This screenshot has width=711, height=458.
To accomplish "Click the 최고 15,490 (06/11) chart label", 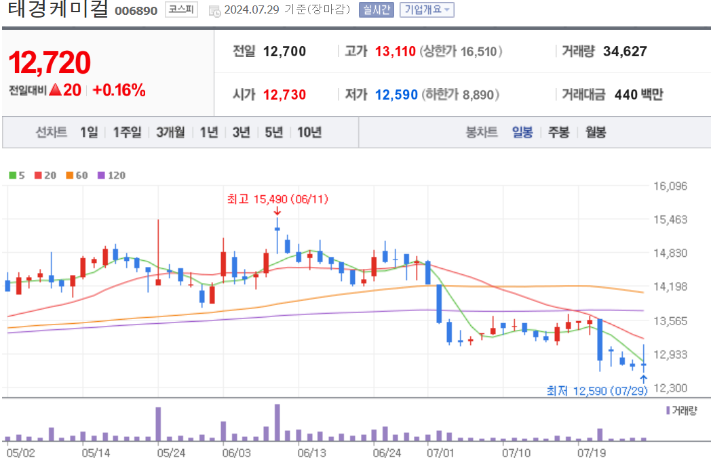I will click(277, 199).
